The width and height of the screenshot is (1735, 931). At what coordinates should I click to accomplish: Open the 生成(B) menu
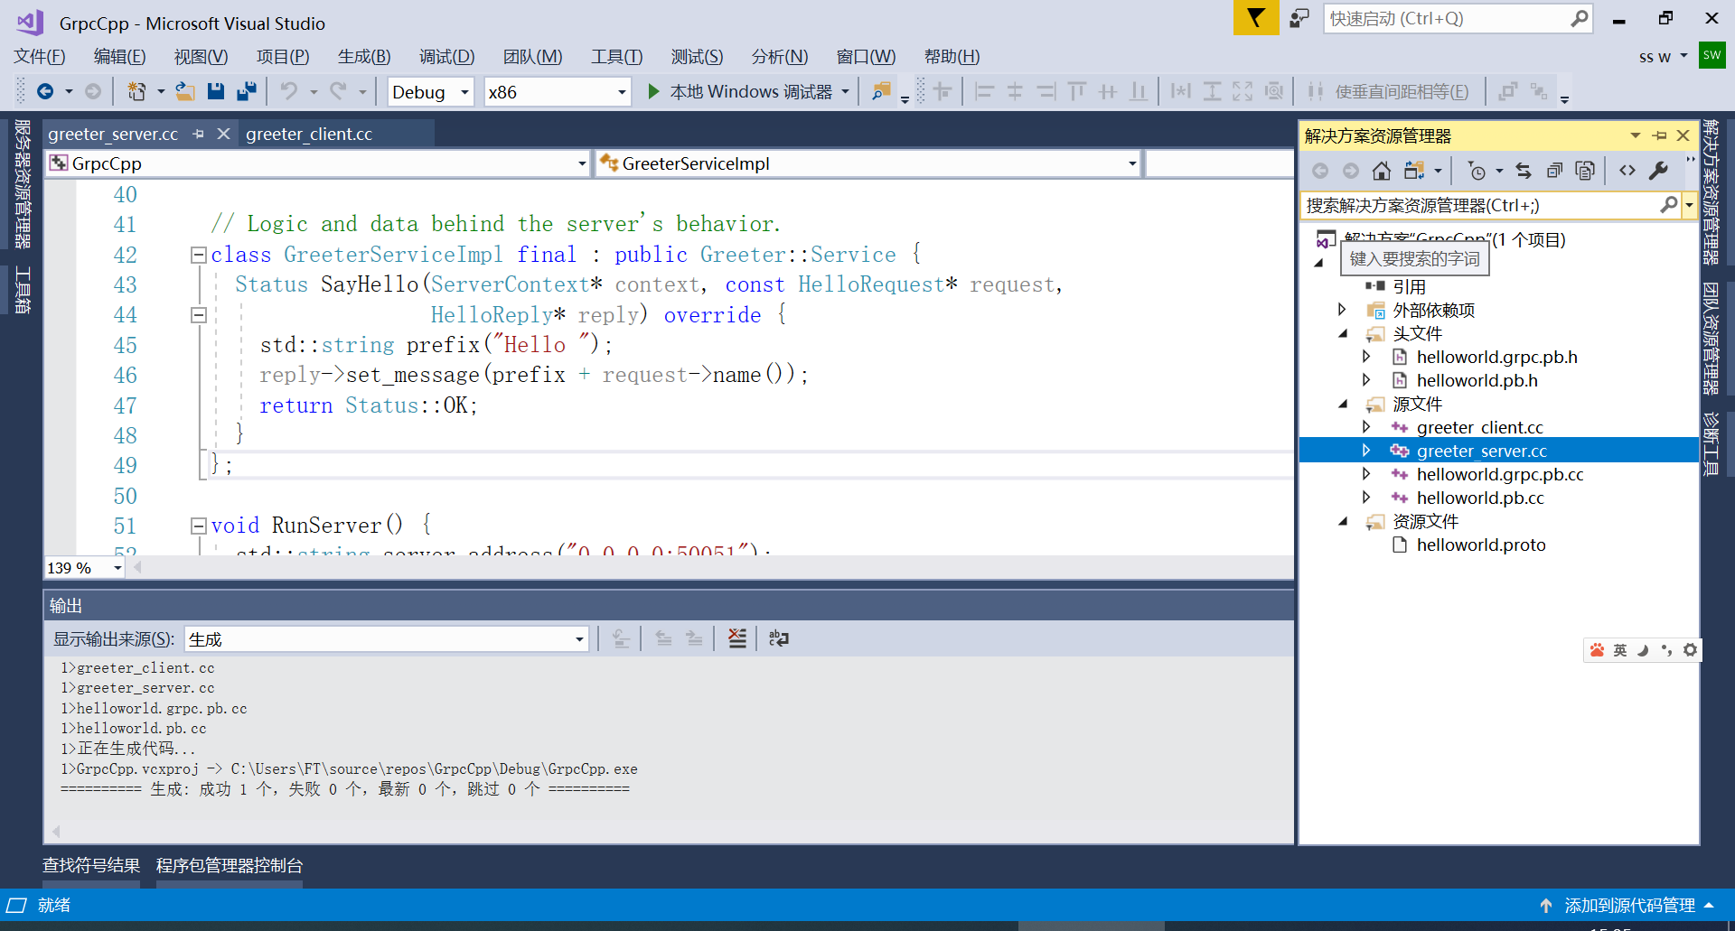[x=363, y=56]
